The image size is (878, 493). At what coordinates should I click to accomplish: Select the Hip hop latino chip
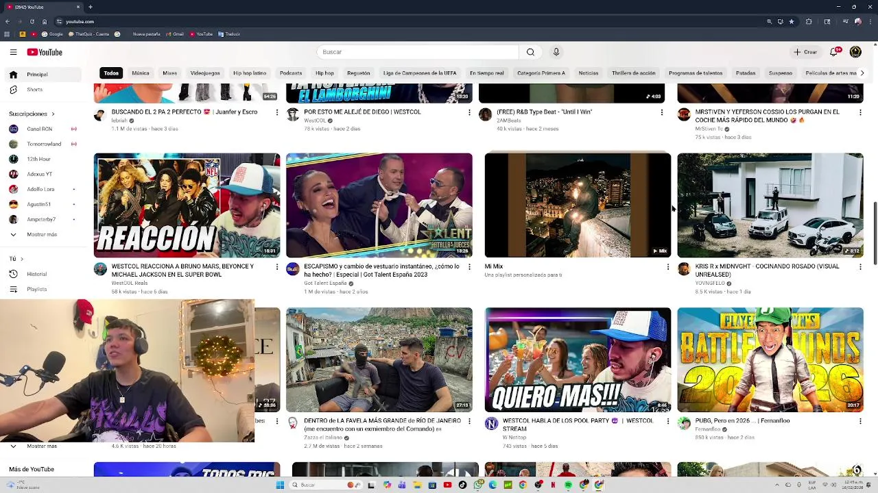[x=250, y=73]
